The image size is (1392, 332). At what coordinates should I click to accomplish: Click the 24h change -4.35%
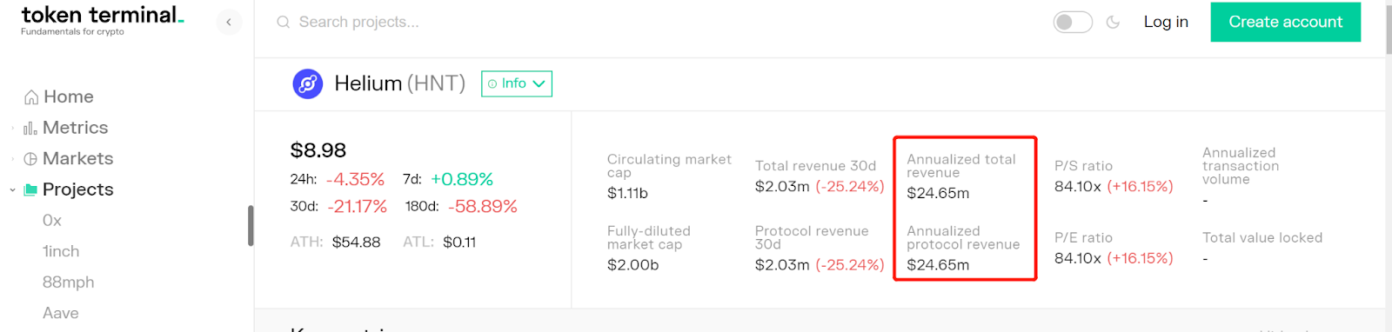[355, 180]
